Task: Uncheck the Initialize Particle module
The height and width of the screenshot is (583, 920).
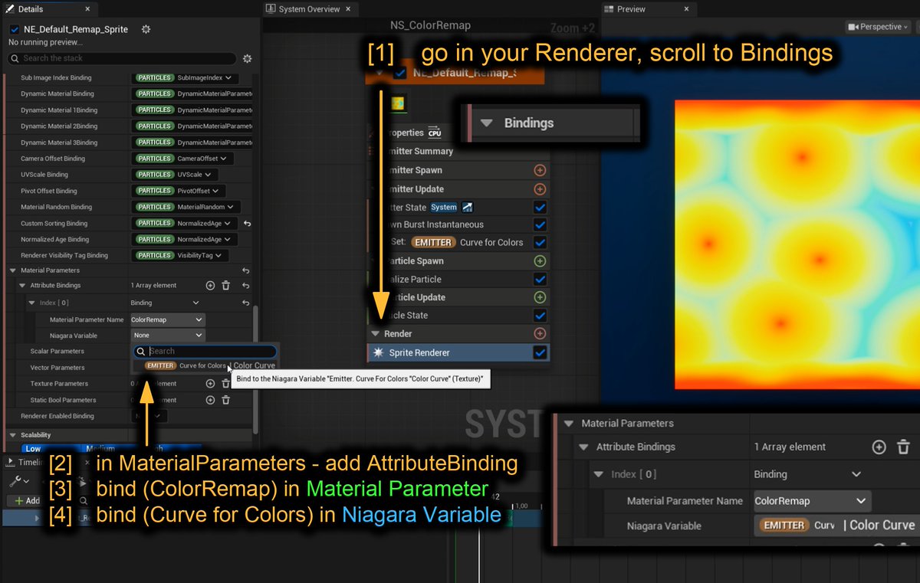Action: tap(540, 280)
